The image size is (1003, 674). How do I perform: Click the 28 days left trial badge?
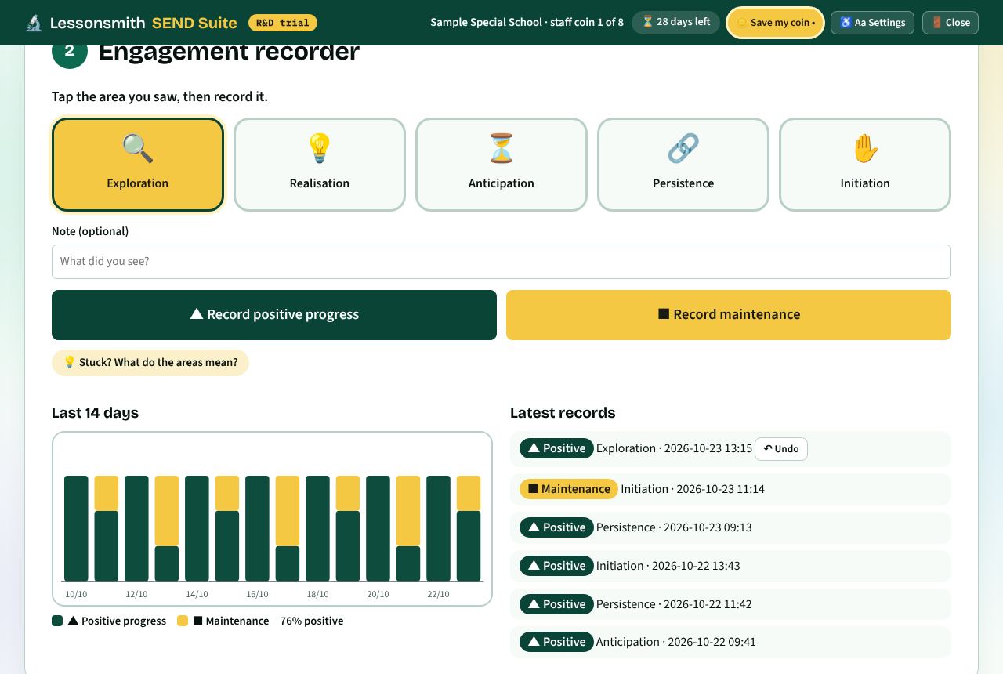point(675,22)
